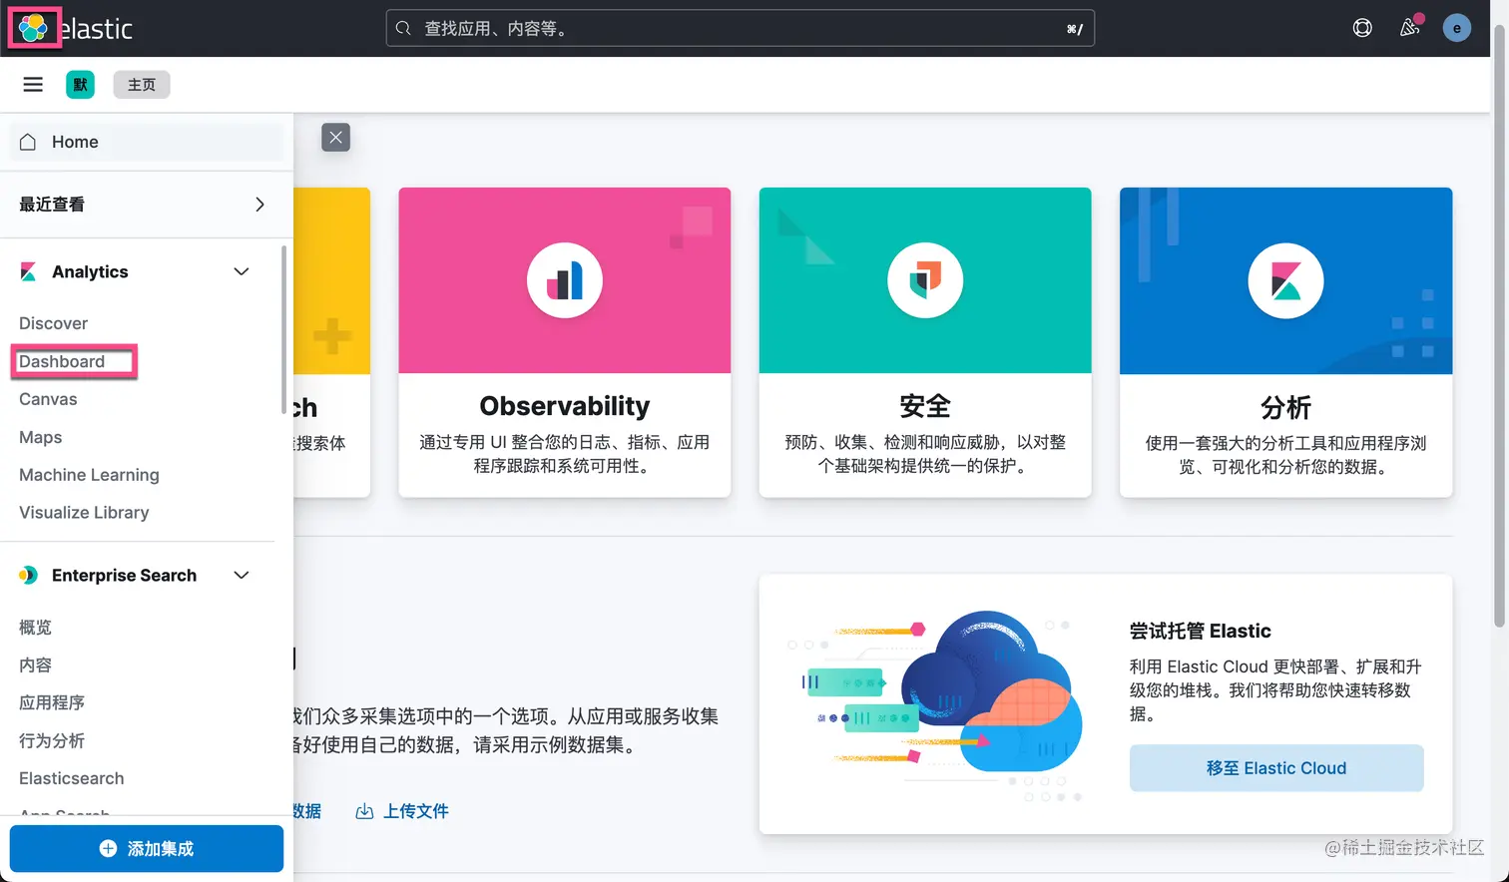Screen dimensions: 1509x882
Task: Open Machine Learning in the sidebar
Action: pyautogui.click(x=89, y=475)
